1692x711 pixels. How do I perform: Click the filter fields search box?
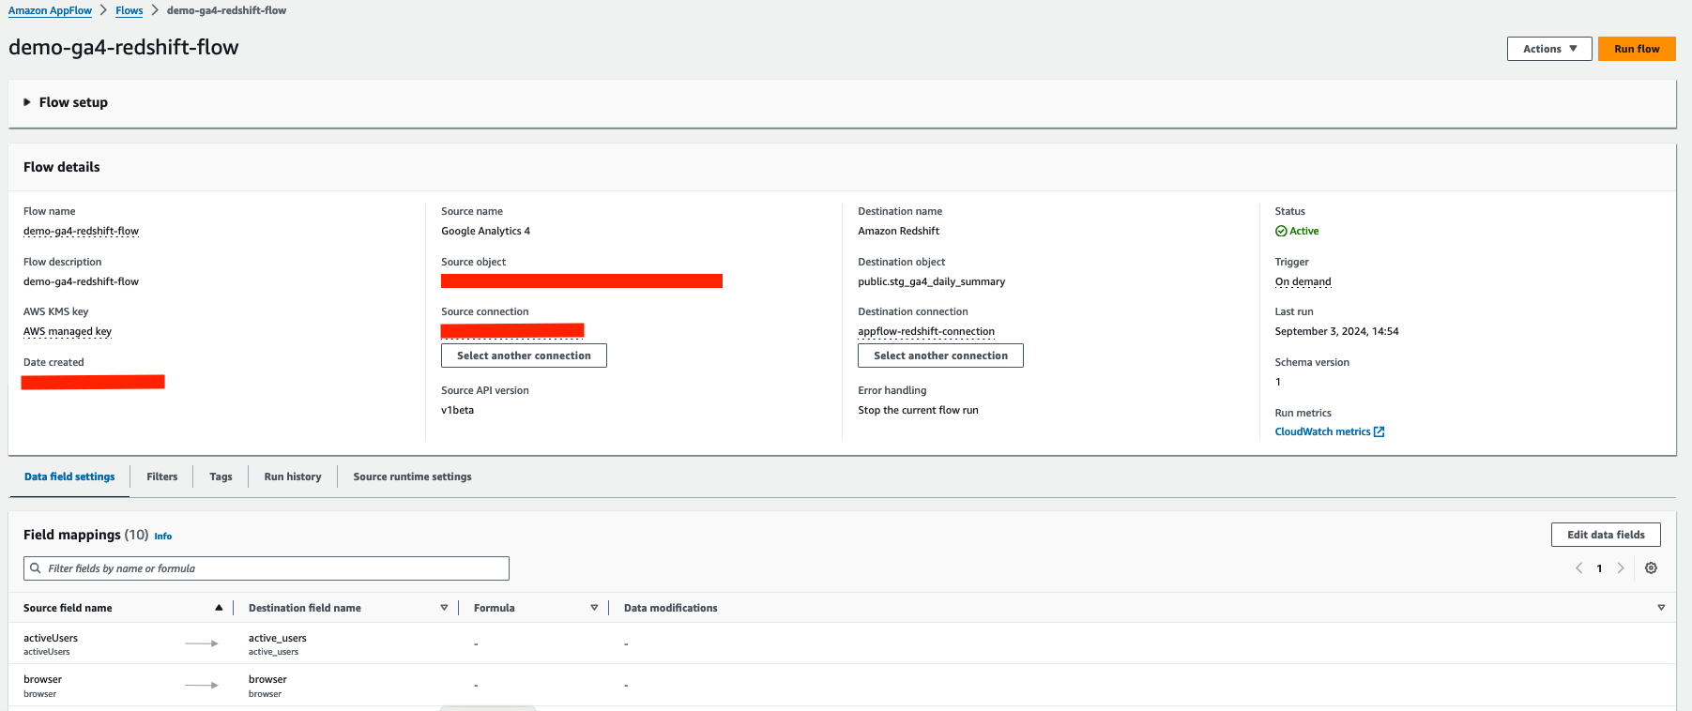267,568
